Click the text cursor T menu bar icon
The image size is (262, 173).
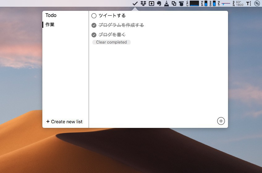click(x=249, y=3)
